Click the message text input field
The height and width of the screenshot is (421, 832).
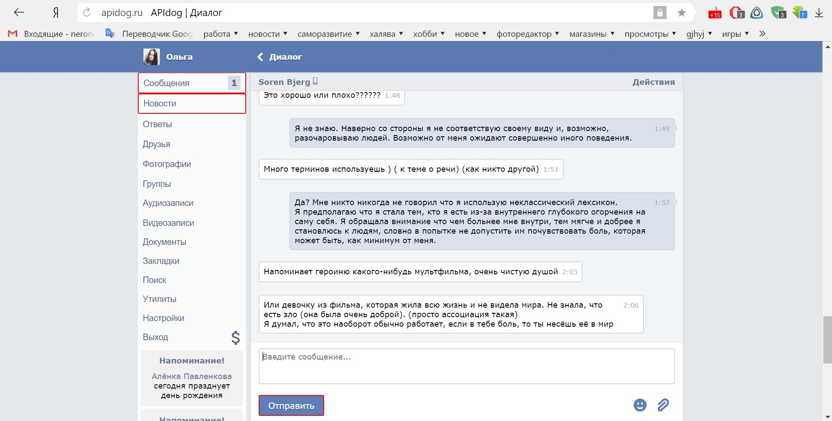(x=466, y=366)
